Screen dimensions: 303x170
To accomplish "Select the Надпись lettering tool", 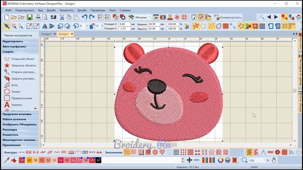I will tap(13, 105).
